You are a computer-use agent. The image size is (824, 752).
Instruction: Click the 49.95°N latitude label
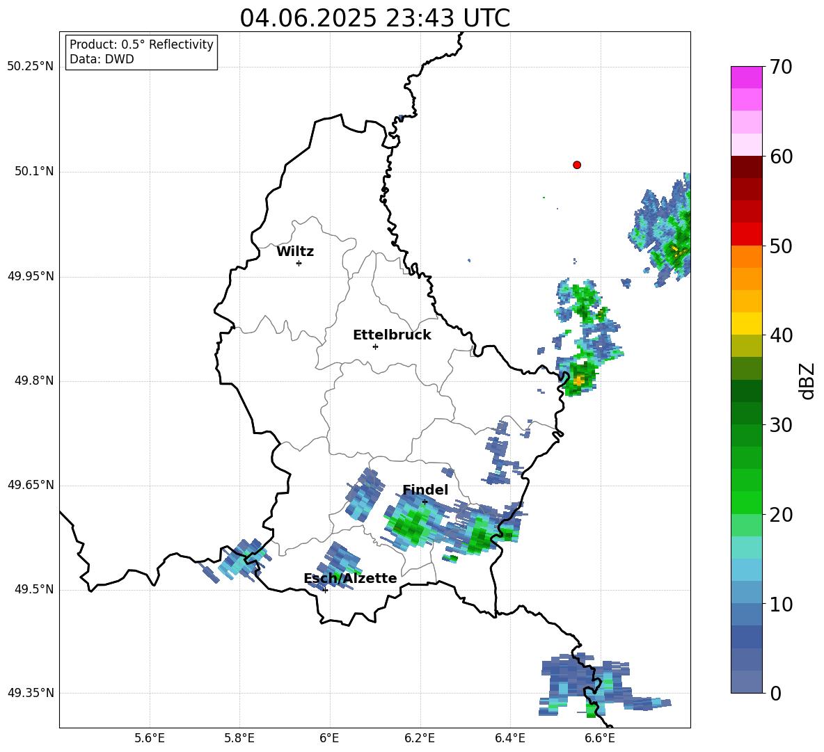[x=31, y=276]
